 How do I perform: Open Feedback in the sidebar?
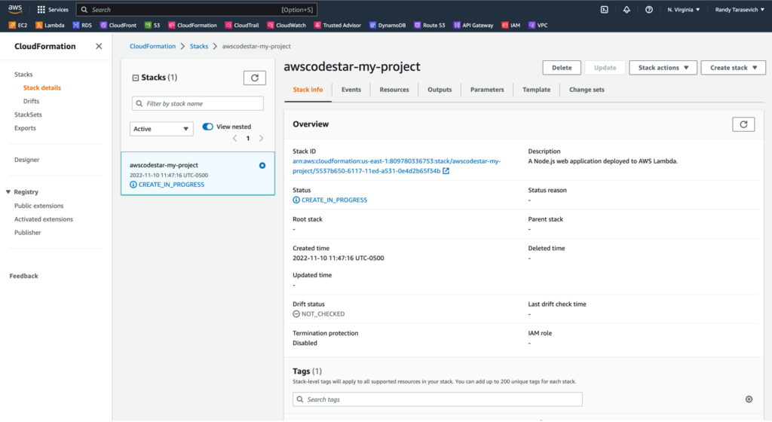click(x=23, y=276)
